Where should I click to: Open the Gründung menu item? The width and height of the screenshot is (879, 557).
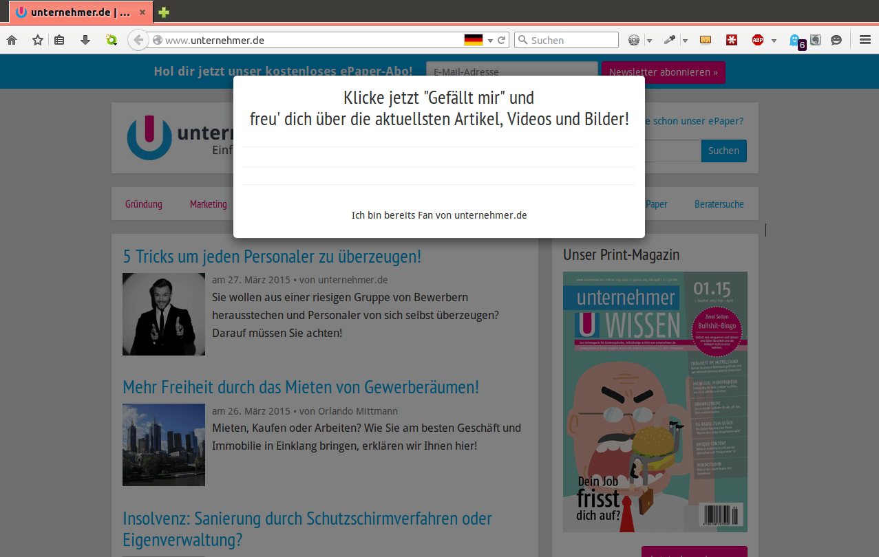tap(144, 204)
